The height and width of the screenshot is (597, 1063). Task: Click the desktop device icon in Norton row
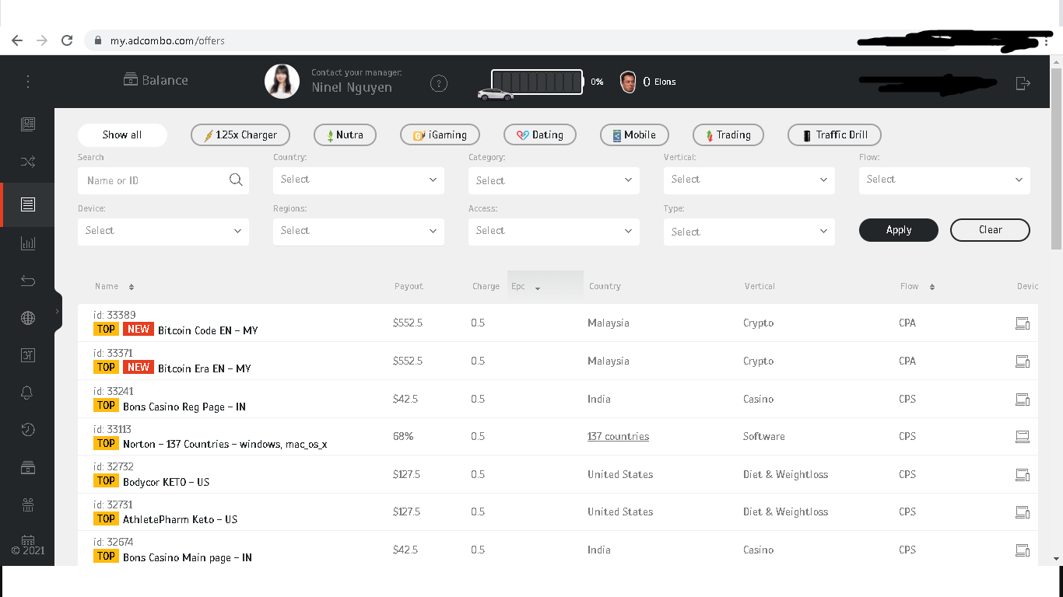(1023, 437)
